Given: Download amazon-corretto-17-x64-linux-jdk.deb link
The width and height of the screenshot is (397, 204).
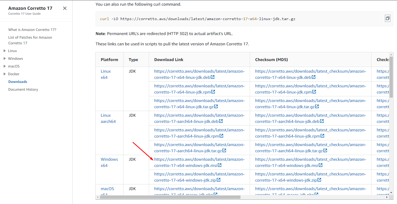Looking at the screenshot, I should (x=199, y=74).
